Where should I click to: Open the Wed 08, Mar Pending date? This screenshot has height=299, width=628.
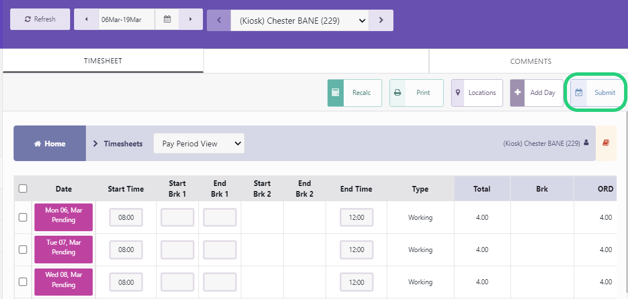point(63,282)
